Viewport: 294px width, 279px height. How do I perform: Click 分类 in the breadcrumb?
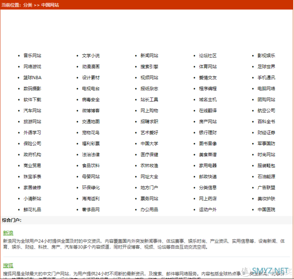point(28,5)
